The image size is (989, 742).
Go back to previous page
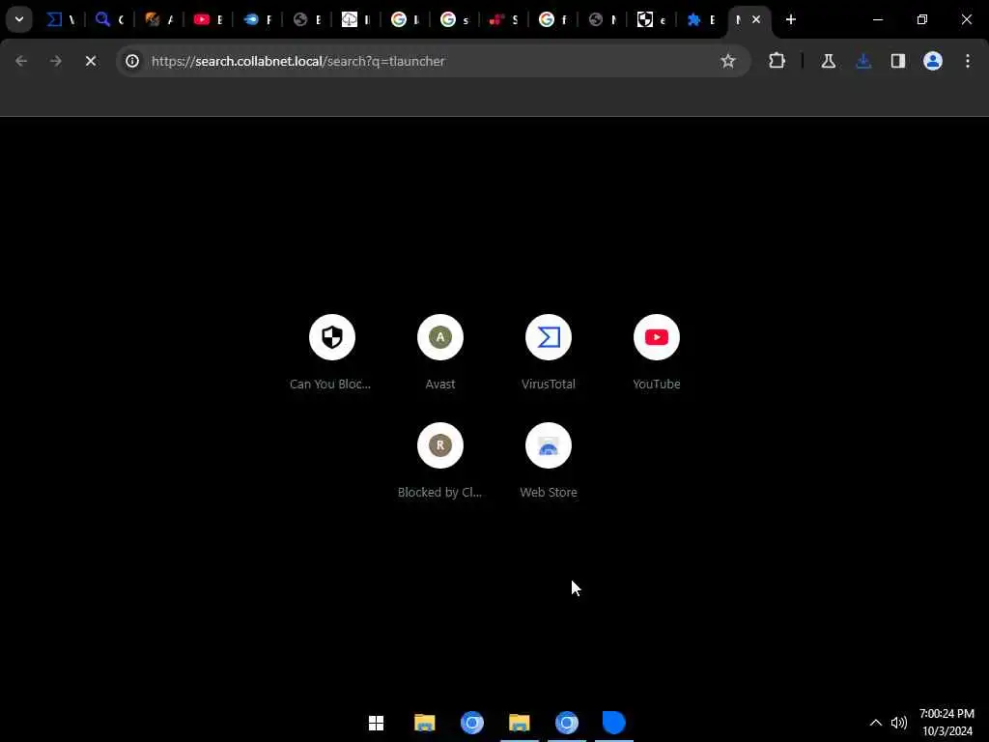pos(21,61)
